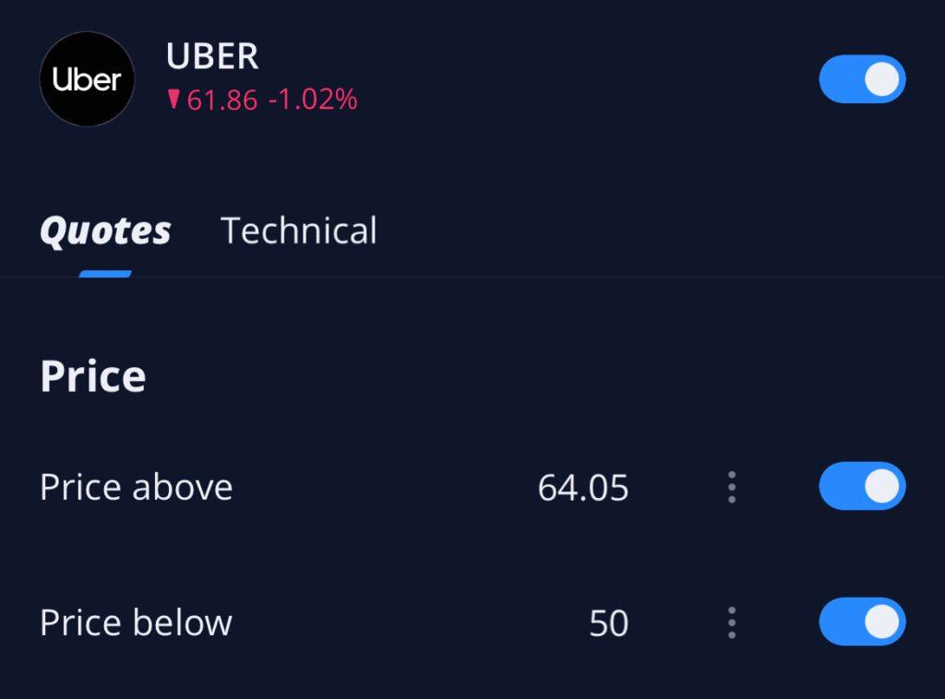945x699 pixels.
Task: Click the 61.86 current price
Action: (222, 100)
